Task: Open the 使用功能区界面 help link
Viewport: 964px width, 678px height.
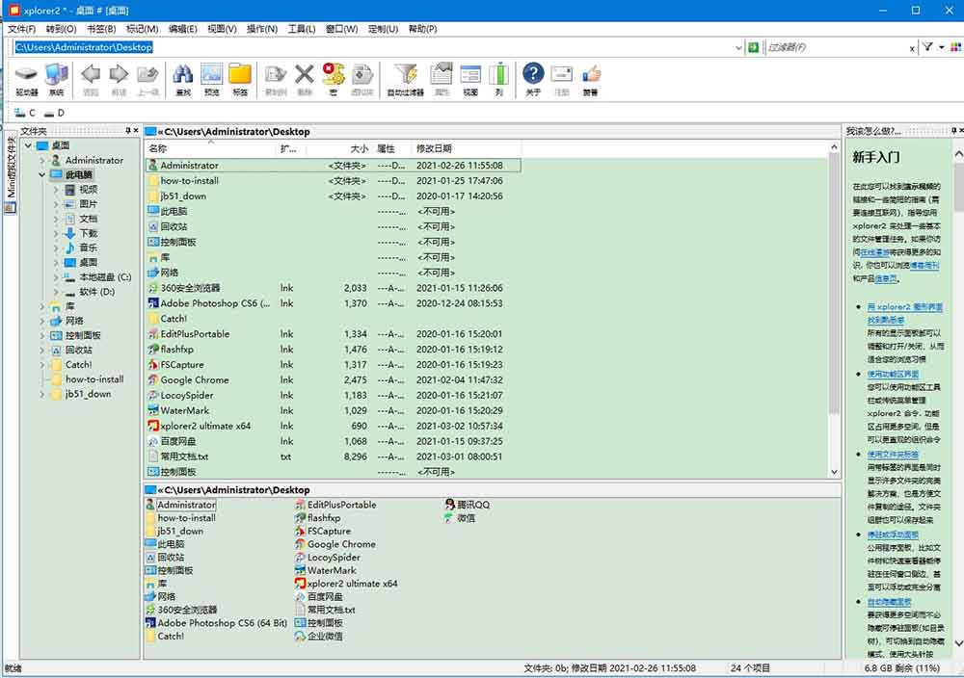Action: 893,374
